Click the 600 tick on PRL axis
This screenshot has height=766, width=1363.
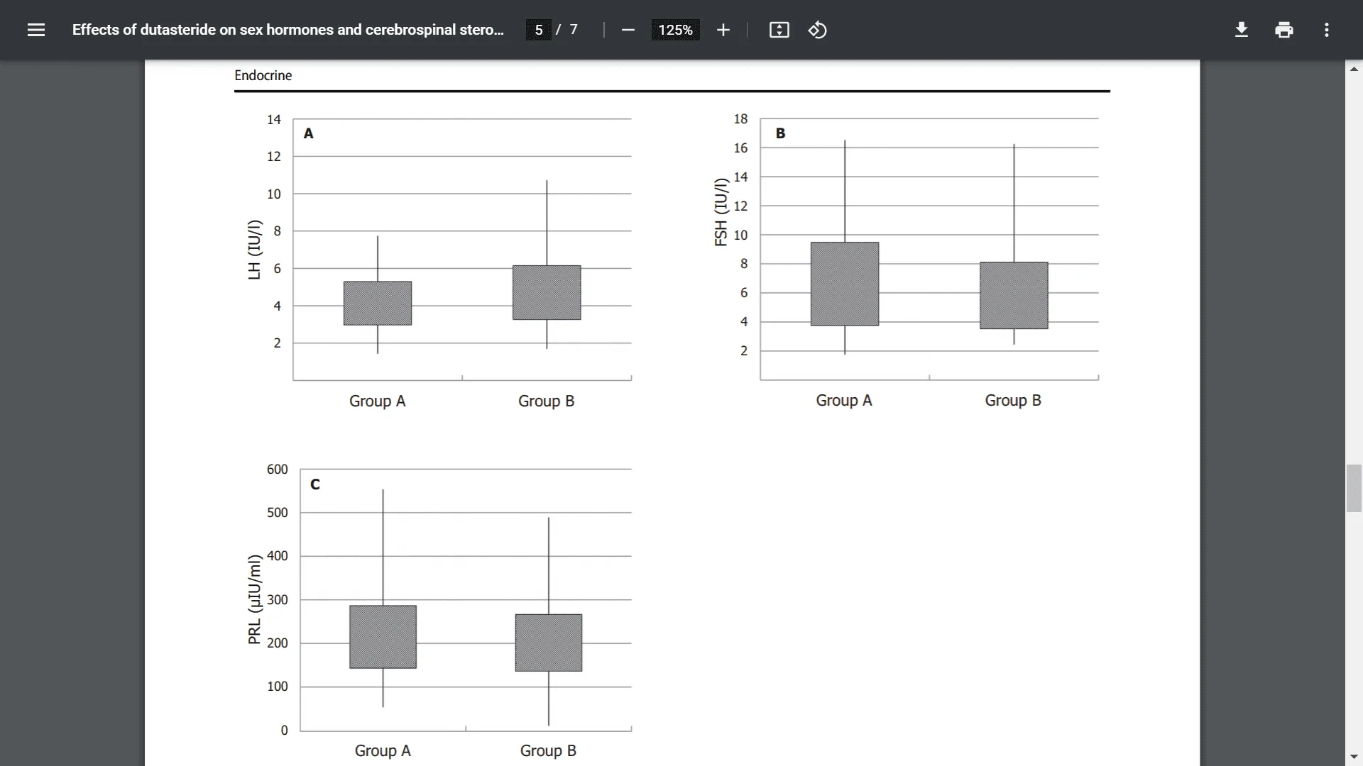(x=278, y=470)
